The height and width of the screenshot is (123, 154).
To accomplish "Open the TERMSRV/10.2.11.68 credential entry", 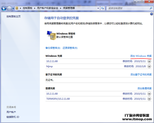I will coord(58,99).
